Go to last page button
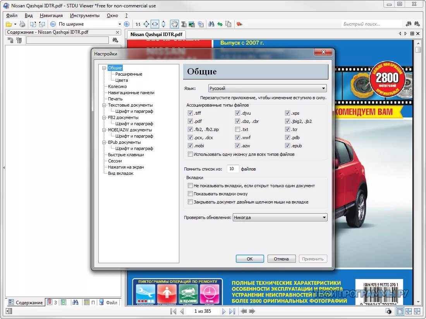The width and height of the screenshot is (426, 319). [x=232, y=311]
